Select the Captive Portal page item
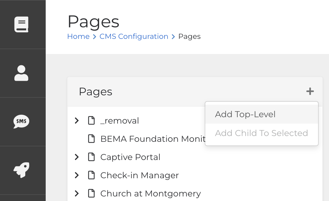This screenshot has width=329, height=201. pyautogui.click(x=130, y=157)
